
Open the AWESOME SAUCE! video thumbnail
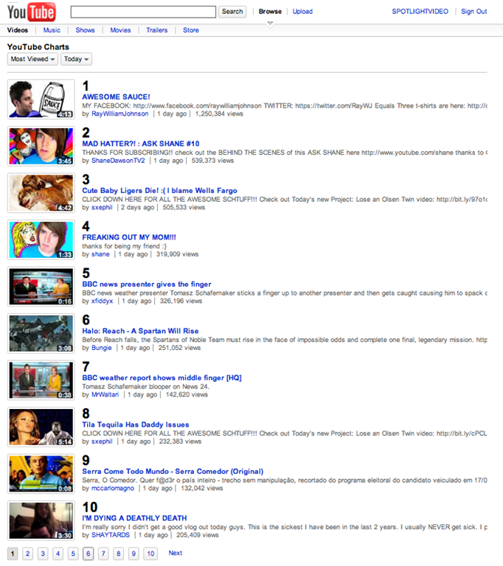coord(41,99)
